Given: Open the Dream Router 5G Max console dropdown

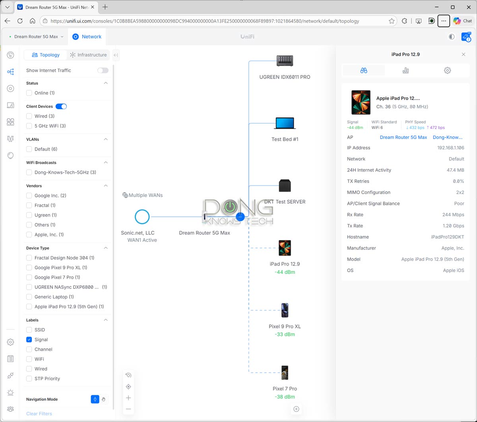Looking at the screenshot, I should click(36, 37).
